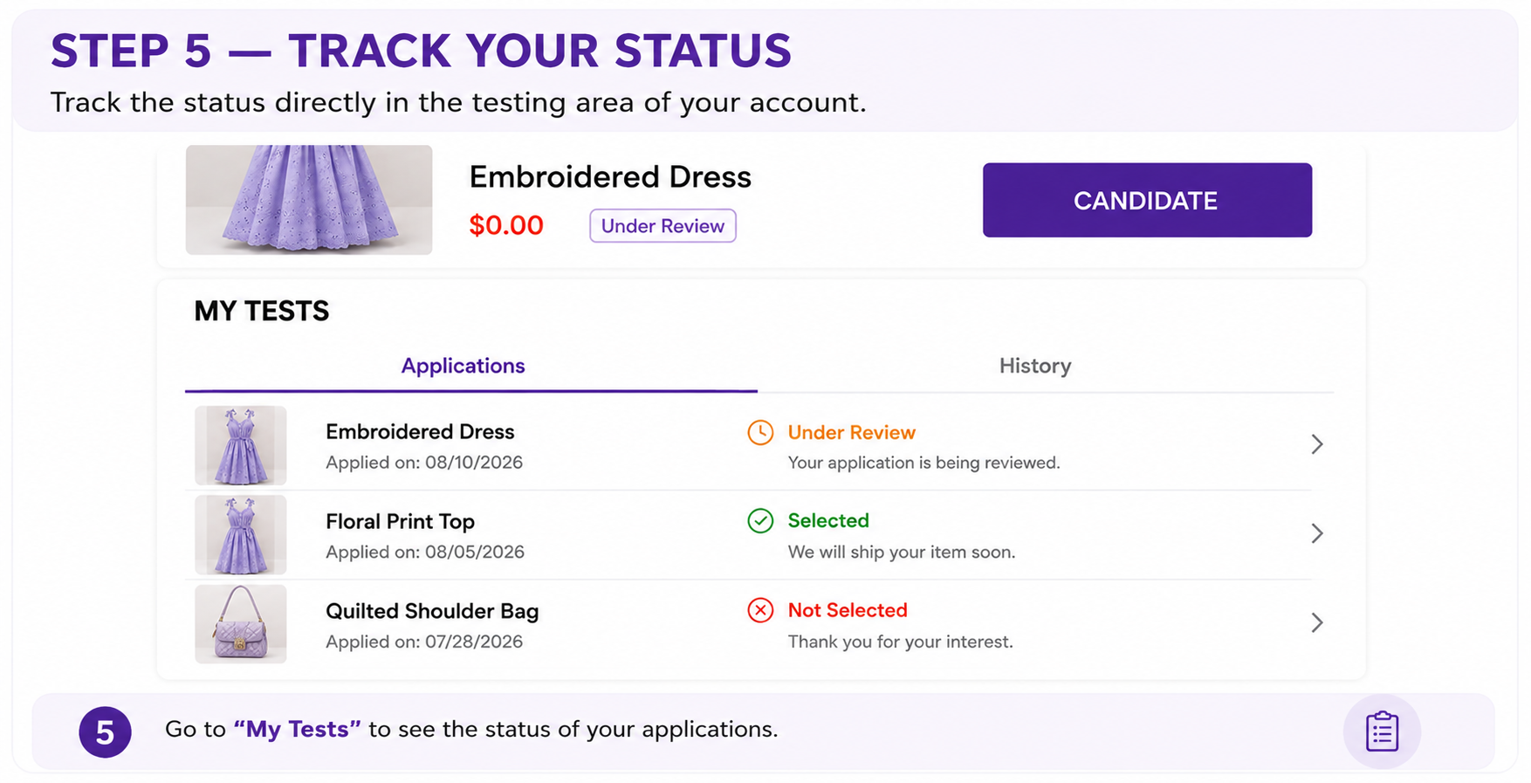Click the purple step 5 circle badge
The width and height of the screenshot is (1531, 783).
tap(105, 731)
